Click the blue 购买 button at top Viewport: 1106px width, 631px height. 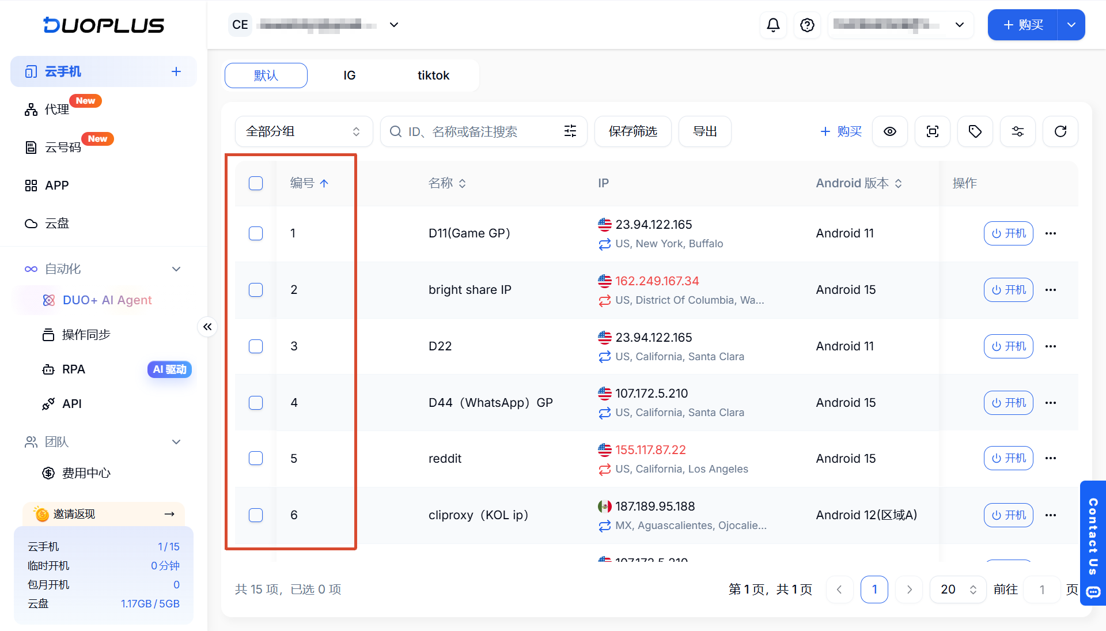pyautogui.click(x=1023, y=25)
